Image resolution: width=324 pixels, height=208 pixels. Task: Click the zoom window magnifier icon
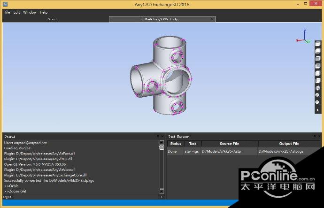click(317, 102)
